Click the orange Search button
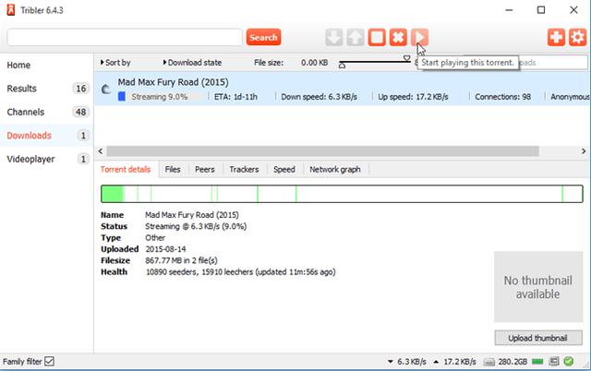 point(263,37)
